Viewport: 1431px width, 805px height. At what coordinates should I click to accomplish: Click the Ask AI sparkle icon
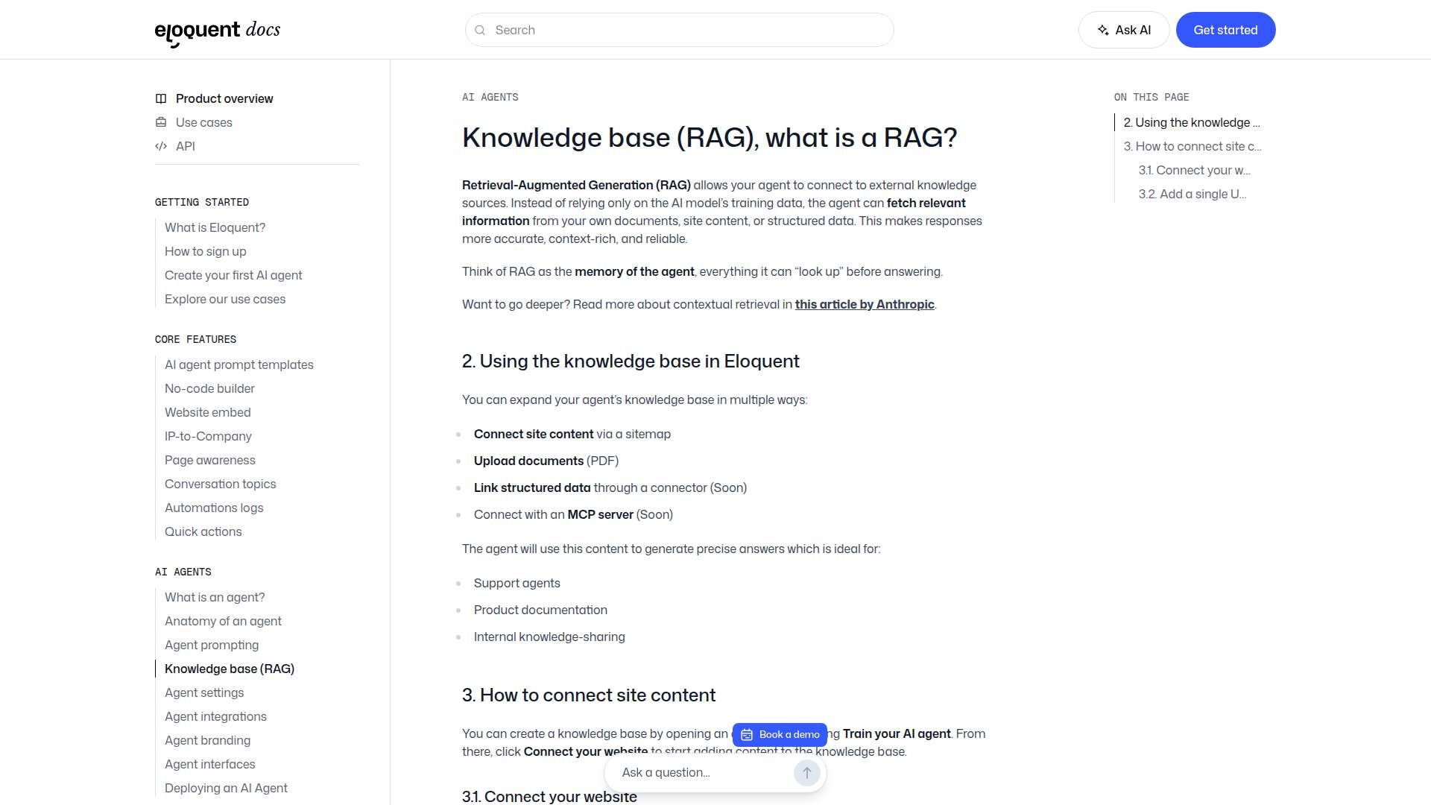coord(1103,30)
